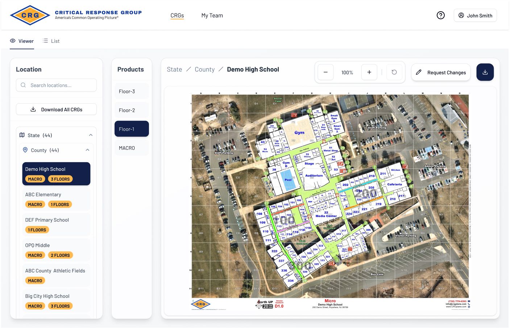
Task: Open the John Smith user menu
Action: (x=475, y=16)
